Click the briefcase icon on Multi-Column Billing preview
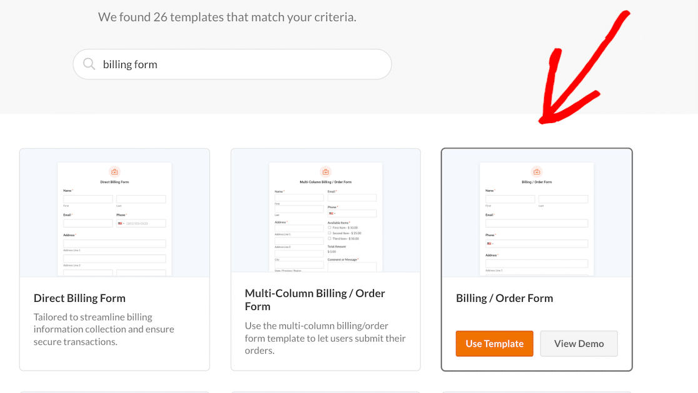 (325, 172)
